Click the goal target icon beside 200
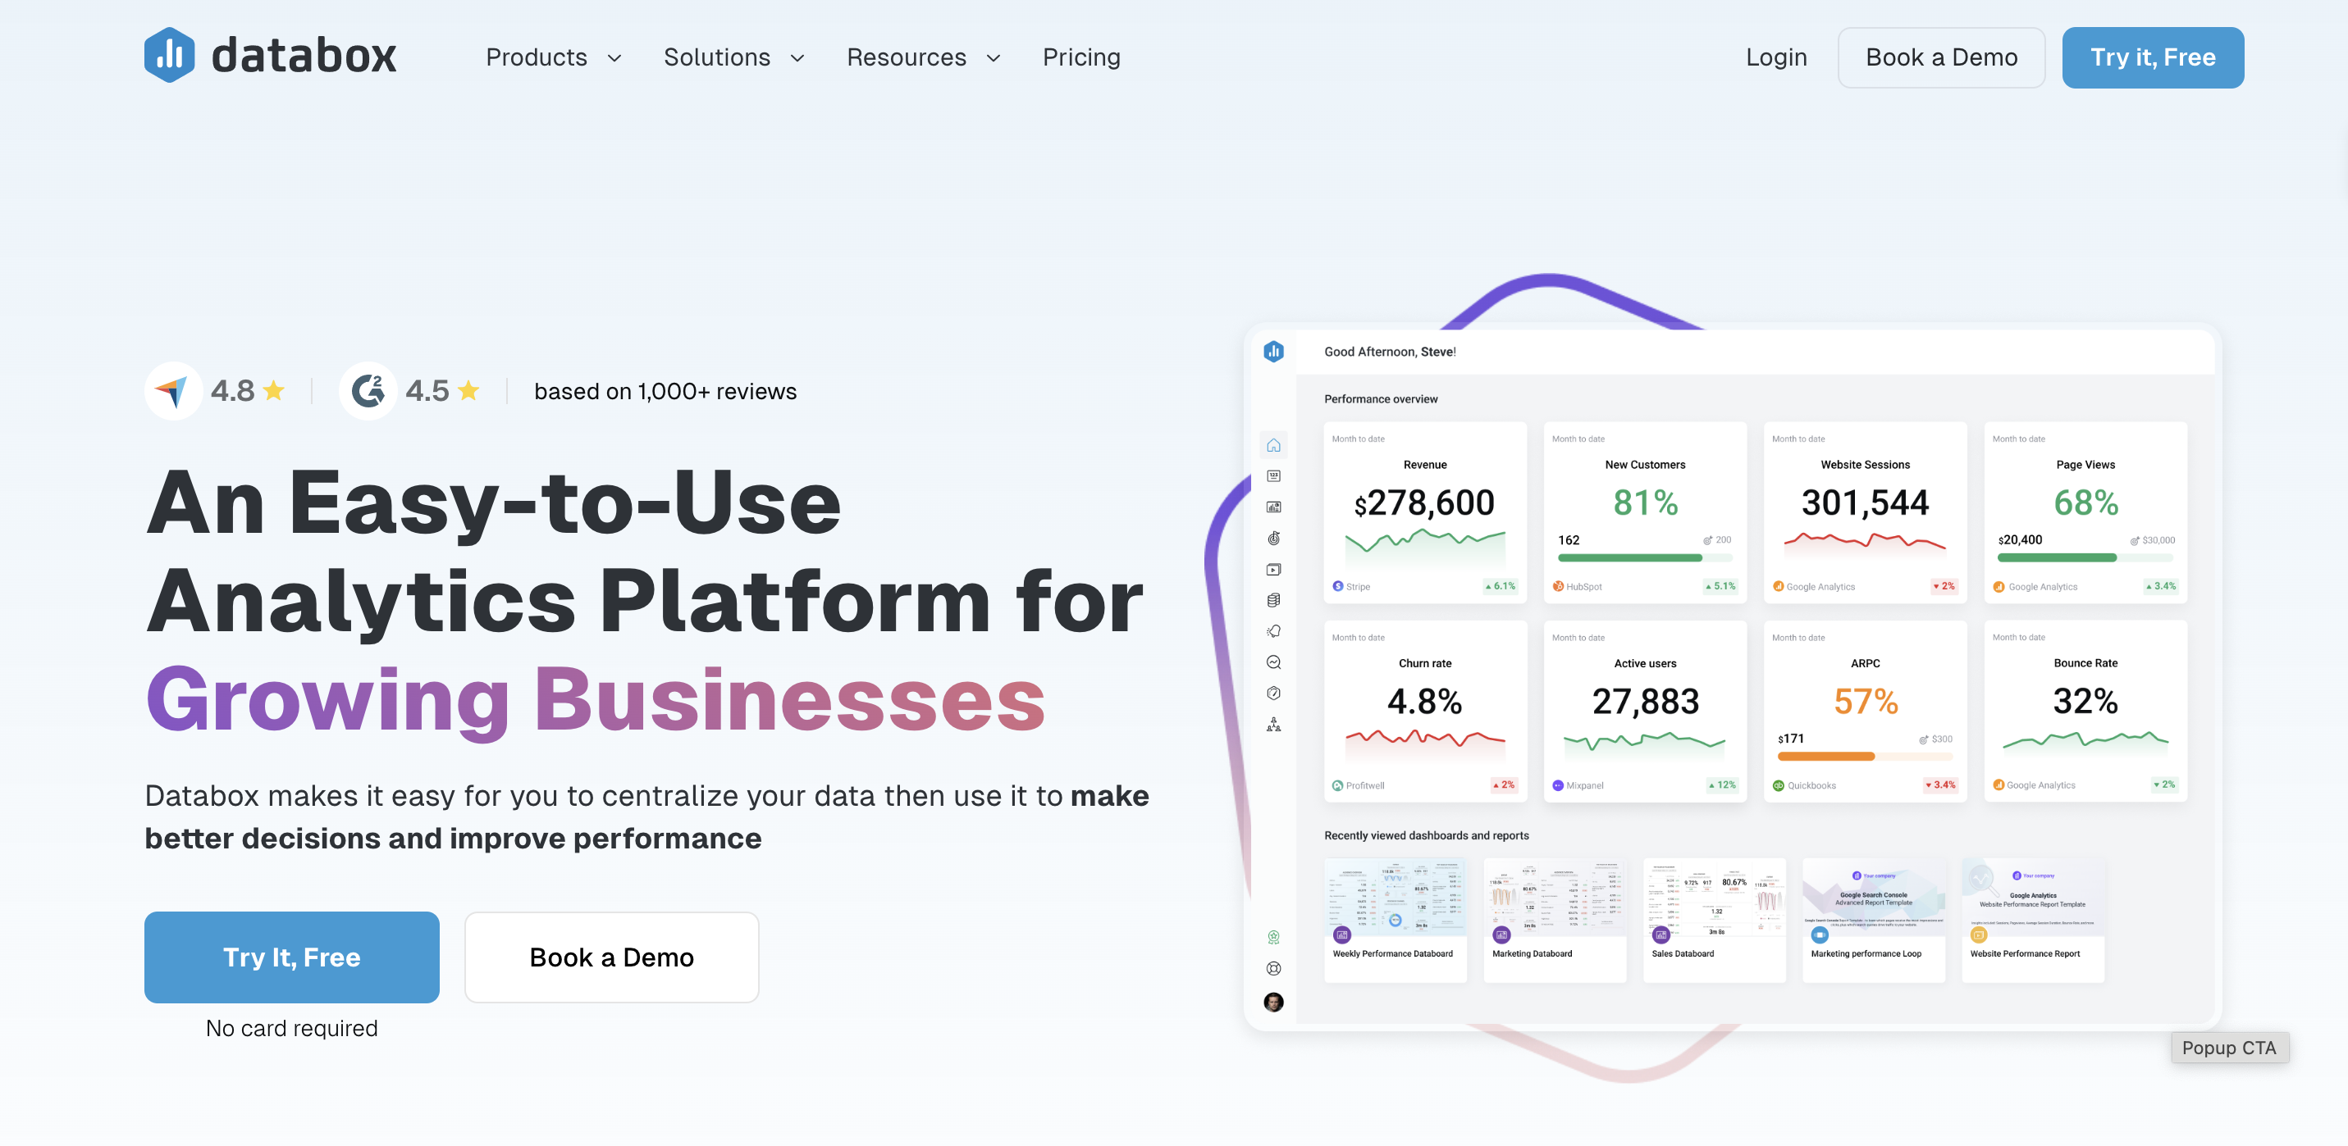 (1707, 540)
